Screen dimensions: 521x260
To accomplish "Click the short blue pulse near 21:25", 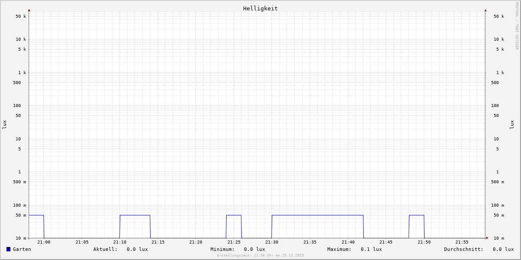I will [x=234, y=215].
